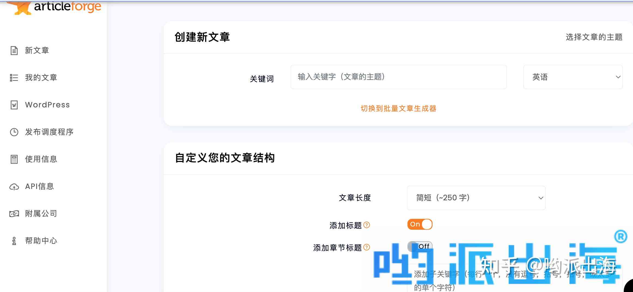Click the 关键词 label
This screenshot has width=633, height=292.
pyautogui.click(x=262, y=79)
